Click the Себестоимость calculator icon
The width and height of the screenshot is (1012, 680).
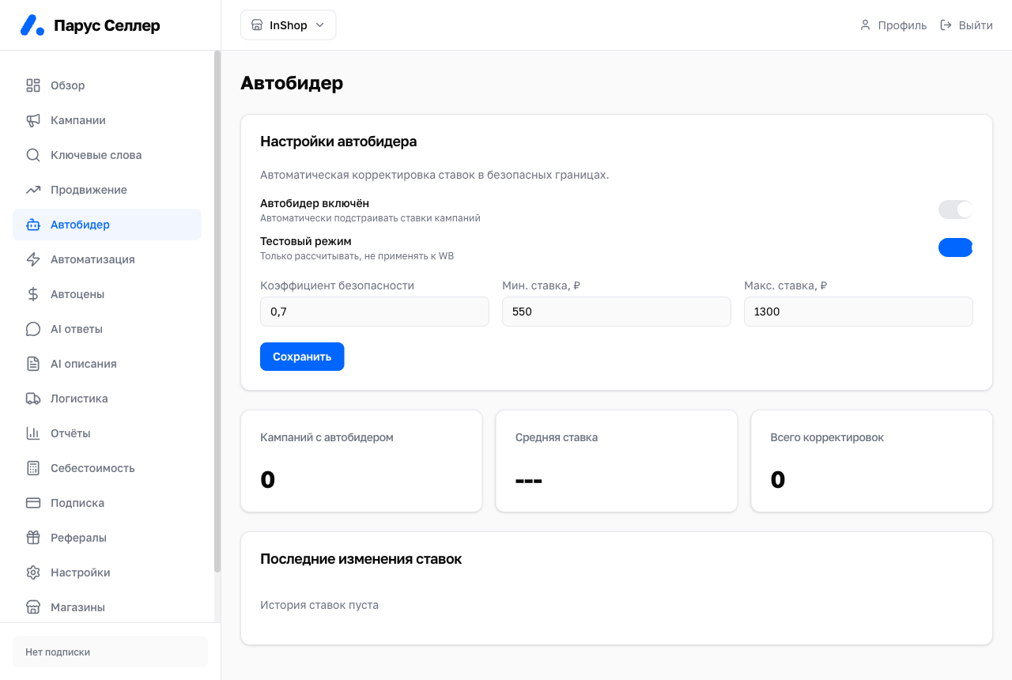tap(33, 468)
